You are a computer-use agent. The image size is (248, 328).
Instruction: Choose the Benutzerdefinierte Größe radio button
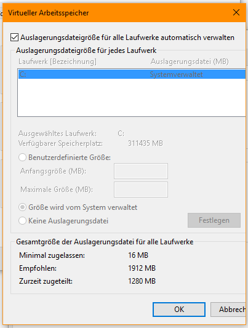point(22,158)
